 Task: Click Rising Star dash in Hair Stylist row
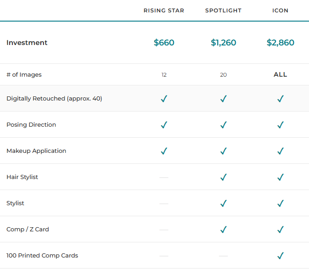click(164, 177)
